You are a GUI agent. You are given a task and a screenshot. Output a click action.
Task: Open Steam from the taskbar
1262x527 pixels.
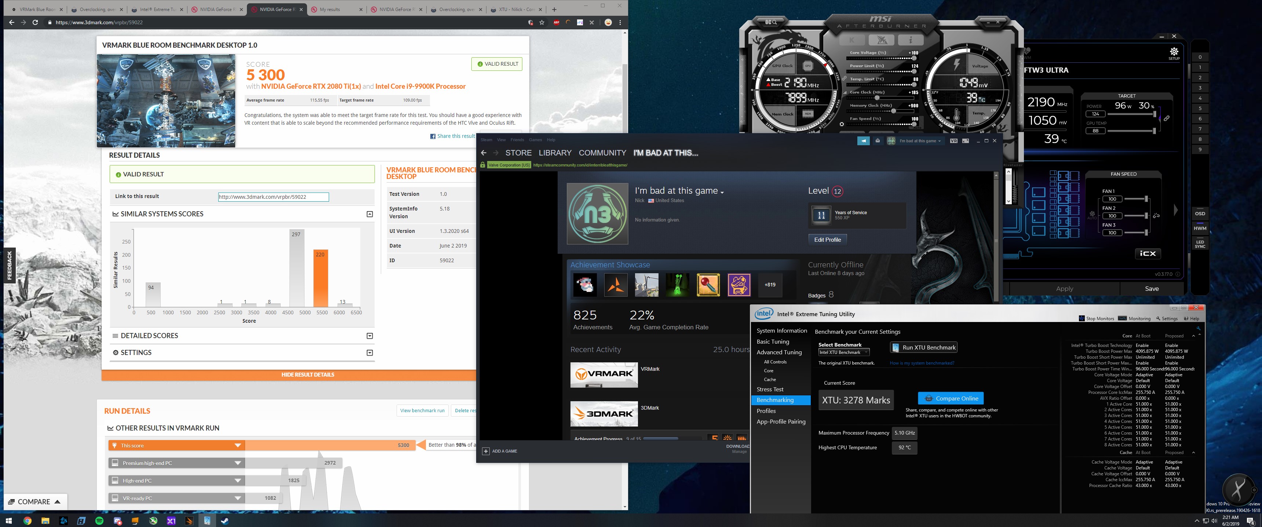pyautogui.click(x=225, y=521)
